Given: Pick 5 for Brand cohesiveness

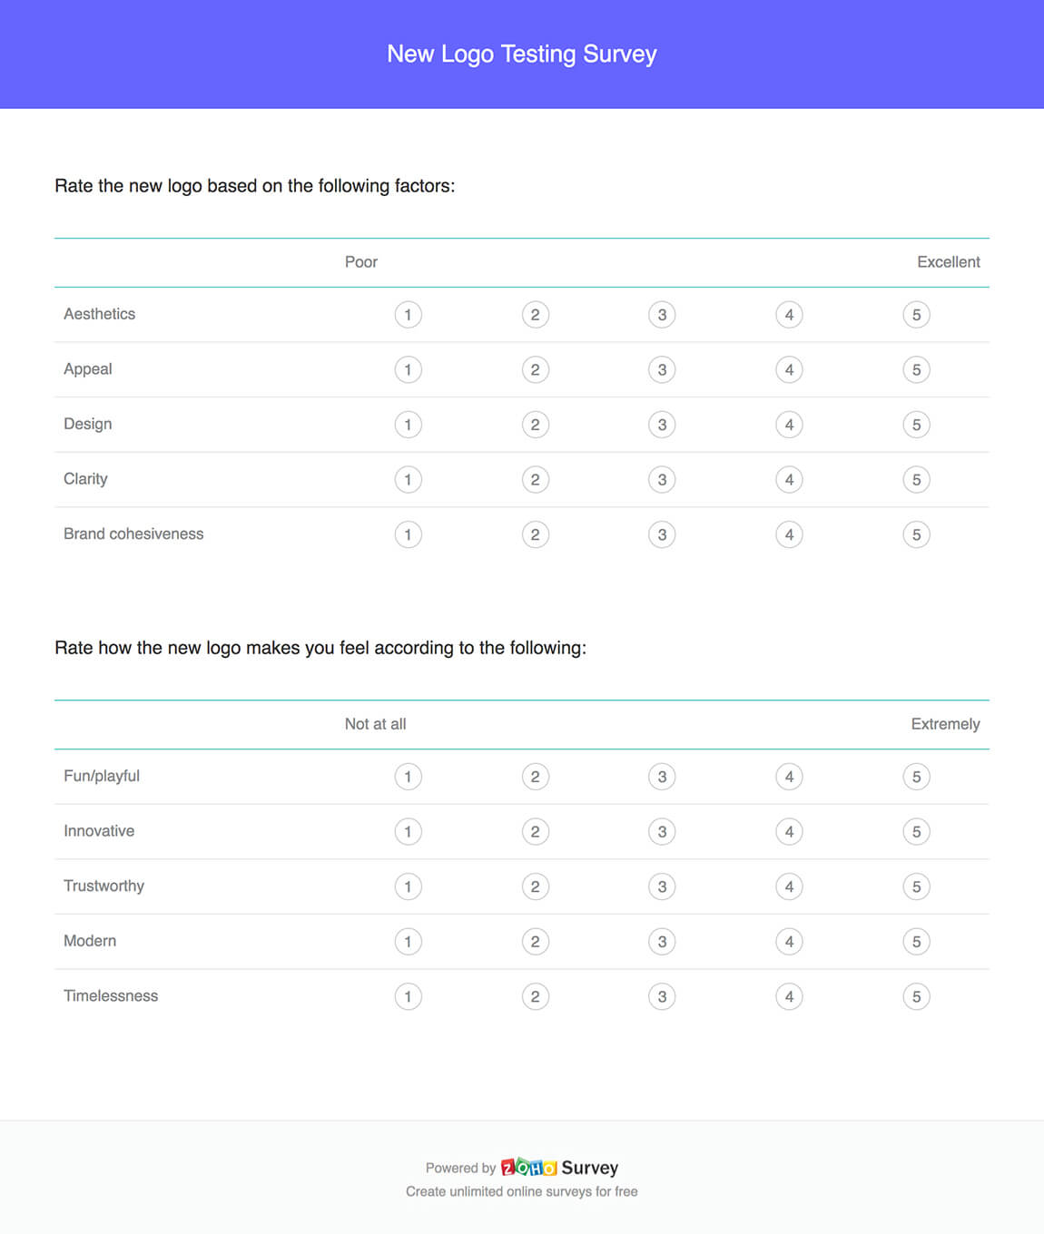Looking at the screenshot, I should 916,534.
